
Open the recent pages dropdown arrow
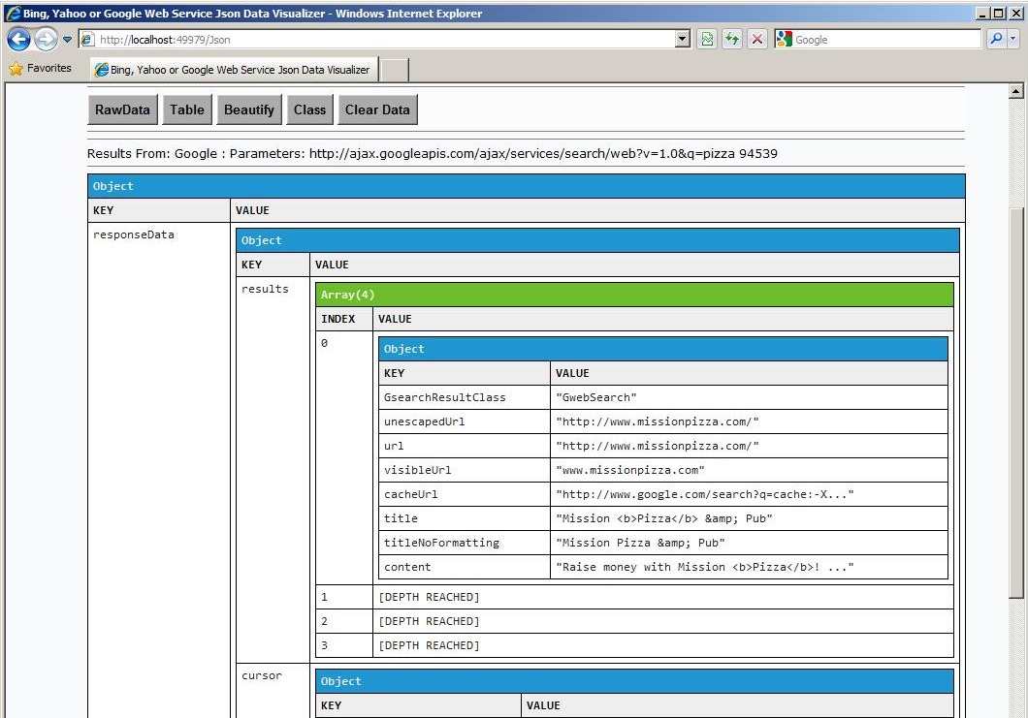[67, 40]
